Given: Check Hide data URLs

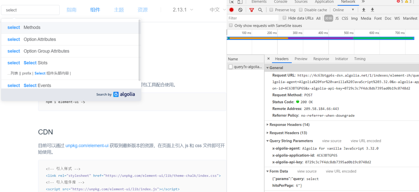Looking at the screenshot, I should tap(284, 18).
